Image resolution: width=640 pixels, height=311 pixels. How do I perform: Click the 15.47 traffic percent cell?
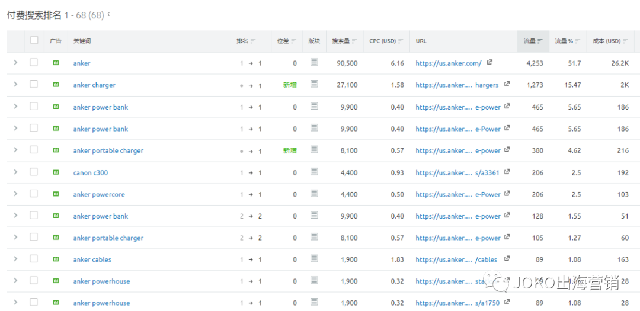[572, 85]
